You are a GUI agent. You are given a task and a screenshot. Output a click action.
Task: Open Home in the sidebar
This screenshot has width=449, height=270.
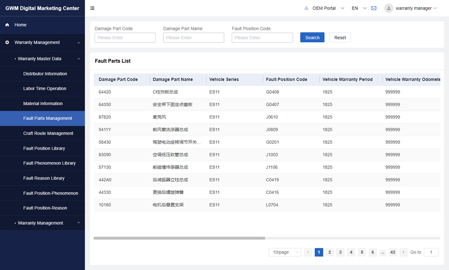[x=43, y=25]
